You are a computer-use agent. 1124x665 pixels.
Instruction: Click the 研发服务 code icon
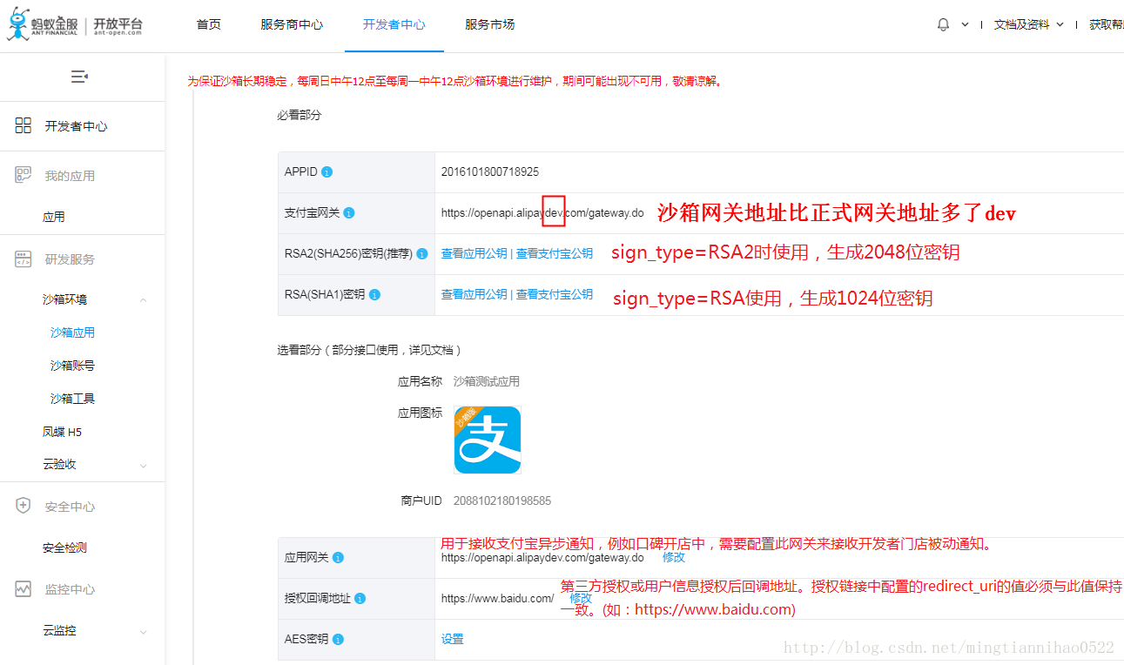(x=24, y=259)
